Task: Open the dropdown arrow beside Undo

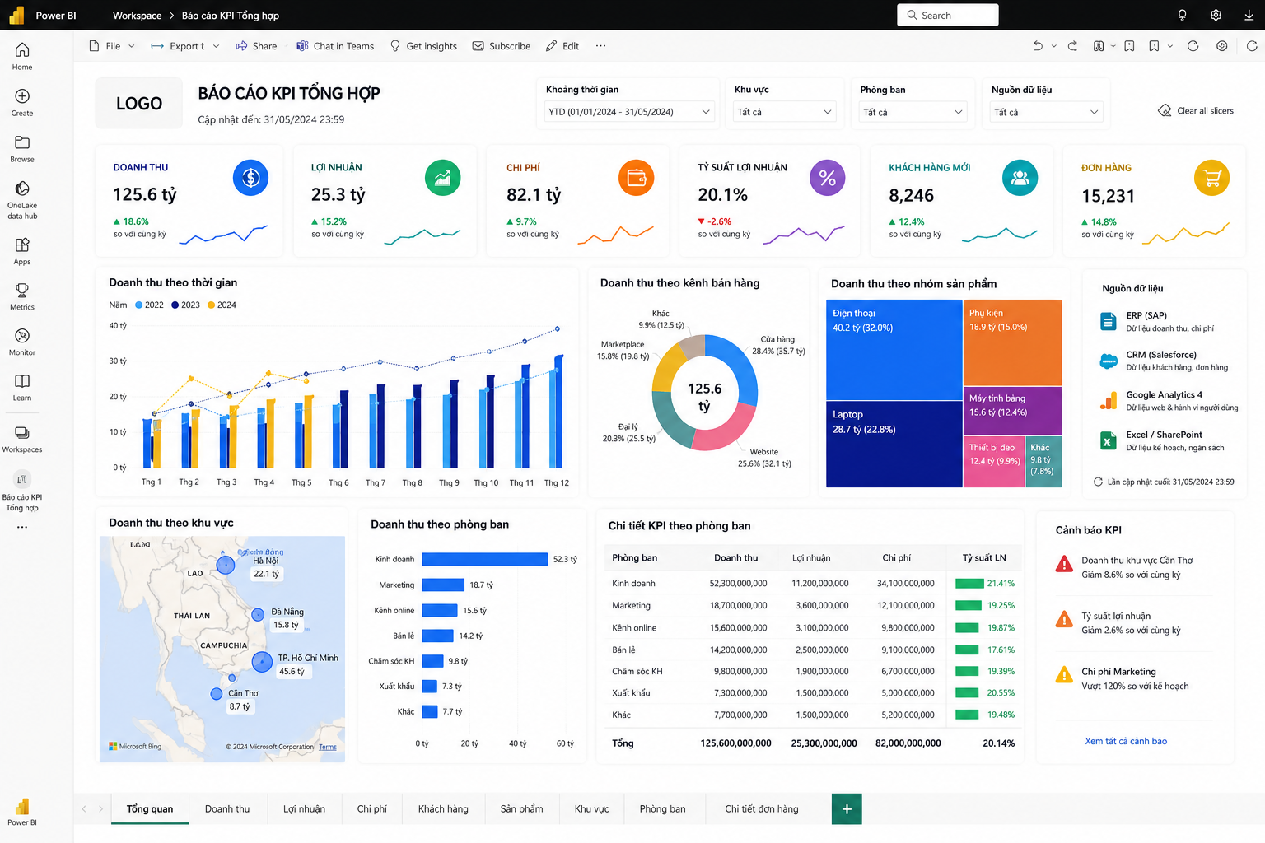Action: coord(1054,46)
